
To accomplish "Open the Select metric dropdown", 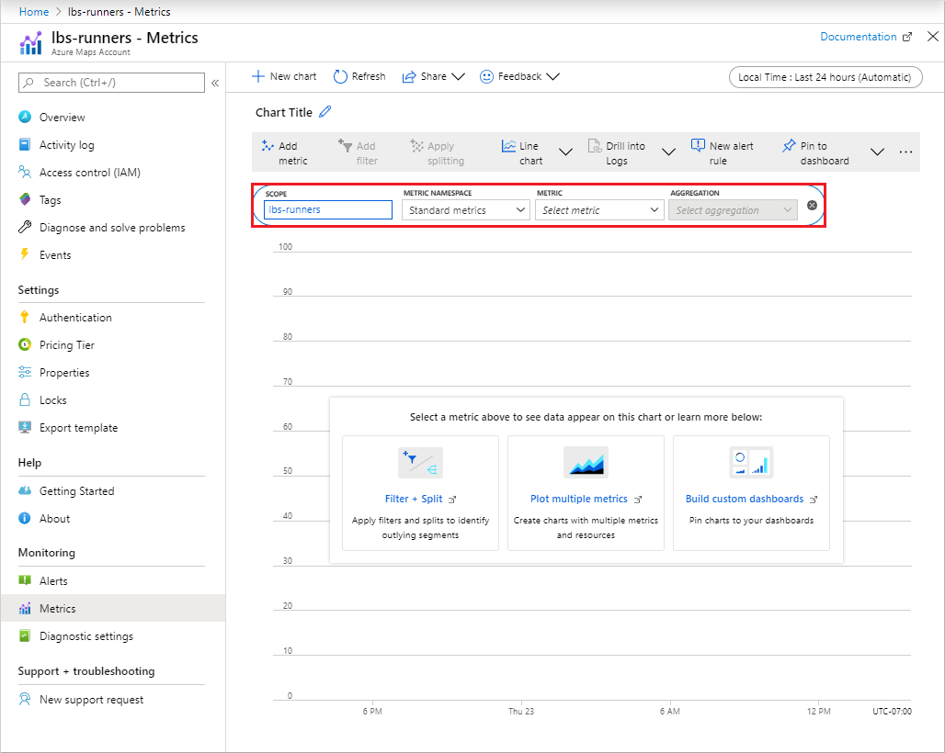I will (x=599, y=209).
